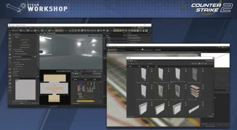Click the blue icon next to the Browse button

click(x=35, y=103)
